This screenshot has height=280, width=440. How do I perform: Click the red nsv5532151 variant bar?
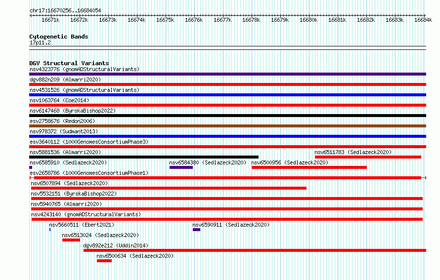227,199
